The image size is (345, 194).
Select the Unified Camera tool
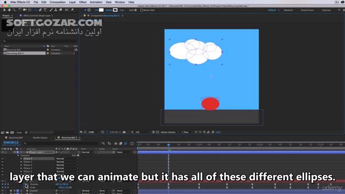pyautogui.click(x=25, y=10)
